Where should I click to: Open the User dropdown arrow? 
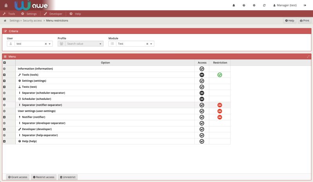tap(50, 44)
